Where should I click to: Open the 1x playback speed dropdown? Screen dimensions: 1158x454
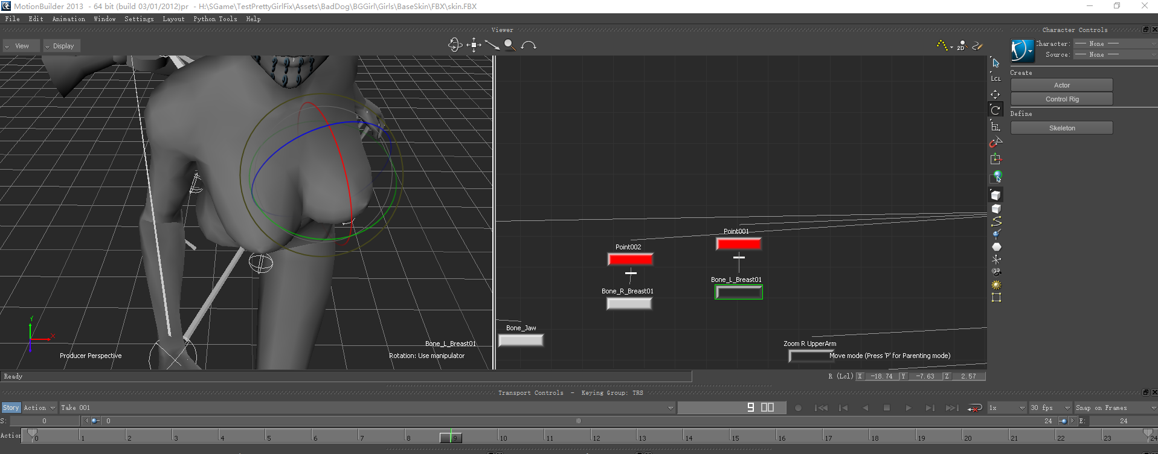pos(1006,408)
